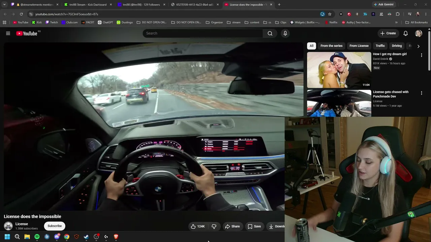Image resolution: width=431 pixels, height=242 pixels.
Task: Open the Chrome three-dot menu
Action: [425, 14]
